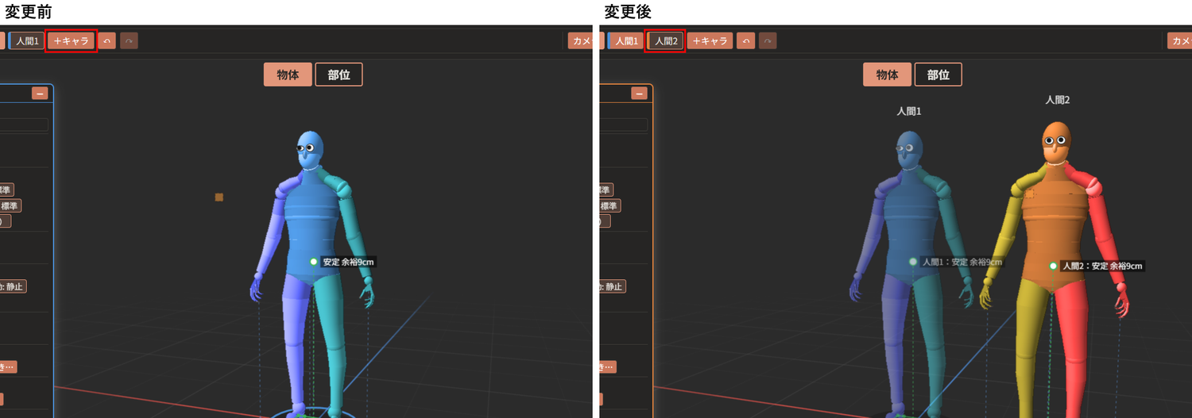
Task: Select the 人間2 tab in 変更後 toolbar
Action: pyautogui.click(x=665, y=40)
